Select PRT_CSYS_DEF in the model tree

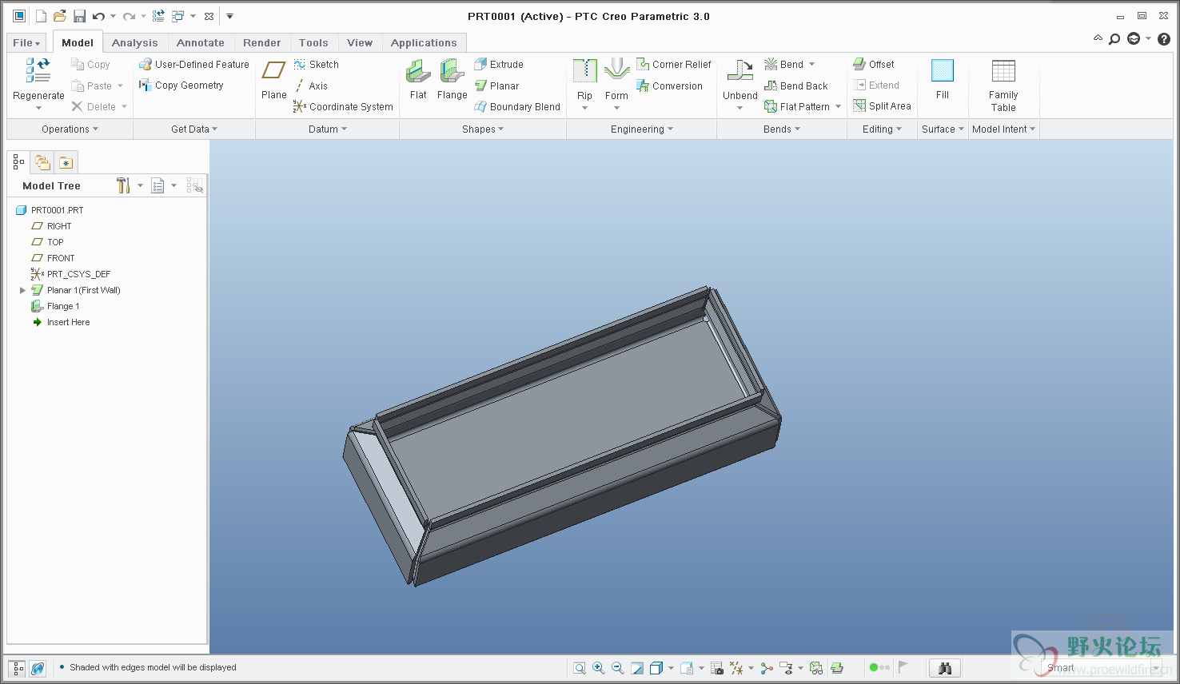(x=70, y=274)
